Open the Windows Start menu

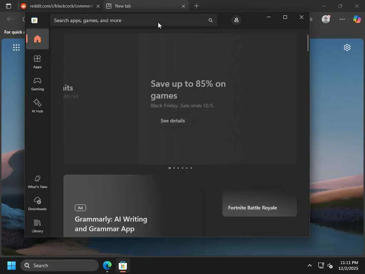click(11, 265)
